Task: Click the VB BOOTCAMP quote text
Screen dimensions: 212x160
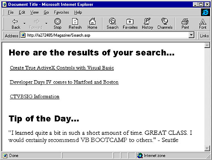Action: tap(100, 136)
